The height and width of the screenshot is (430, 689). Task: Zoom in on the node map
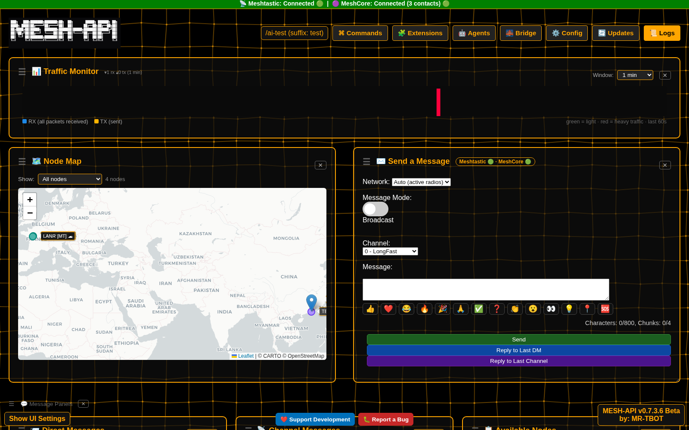pos(30,200)
